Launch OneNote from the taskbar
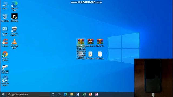Viewport: 173px width, 97px height. 97,95
